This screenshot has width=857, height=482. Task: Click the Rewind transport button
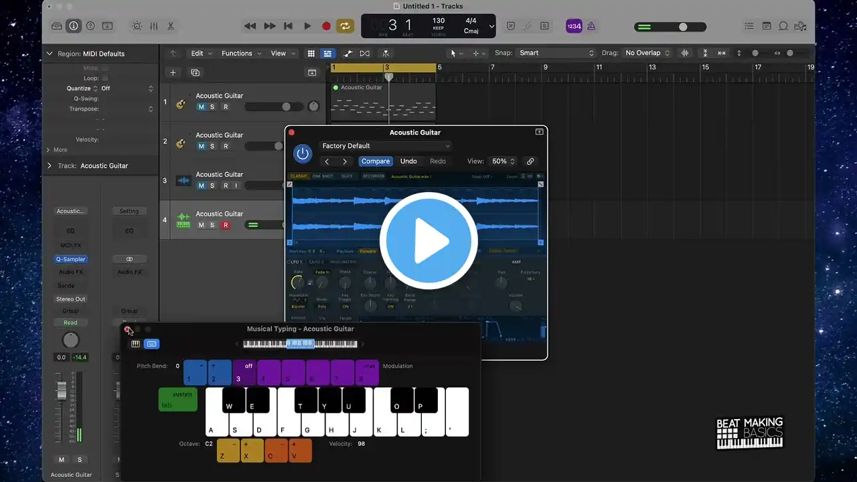click(250, 26)
